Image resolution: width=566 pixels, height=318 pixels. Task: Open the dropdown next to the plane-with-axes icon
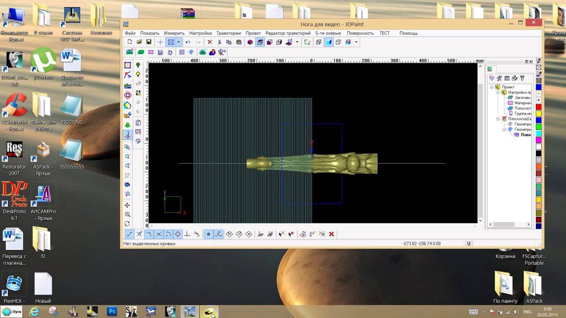pos(297,42)
